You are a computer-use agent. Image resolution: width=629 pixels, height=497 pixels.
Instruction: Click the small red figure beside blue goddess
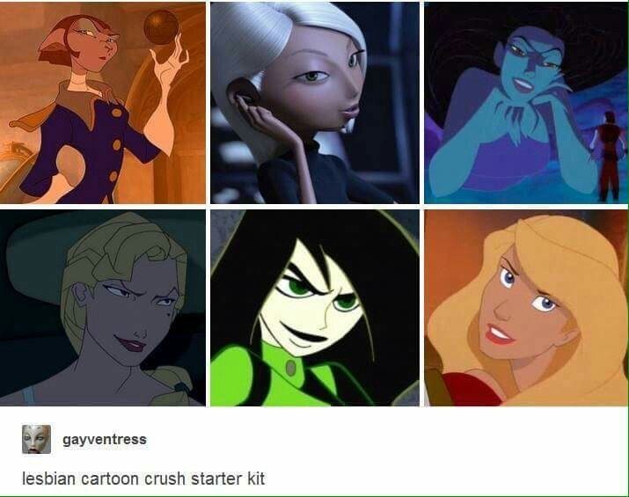(x=607, y=156)
